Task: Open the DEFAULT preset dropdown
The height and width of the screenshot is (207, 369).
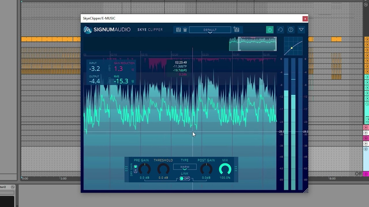Action: pyautogui.click(x=210, y=30)
